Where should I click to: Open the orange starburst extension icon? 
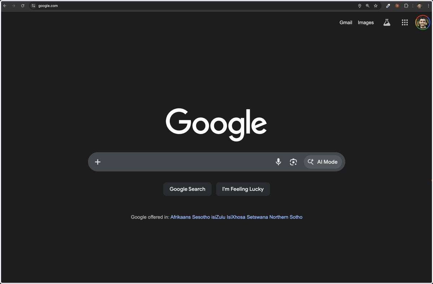397,6
